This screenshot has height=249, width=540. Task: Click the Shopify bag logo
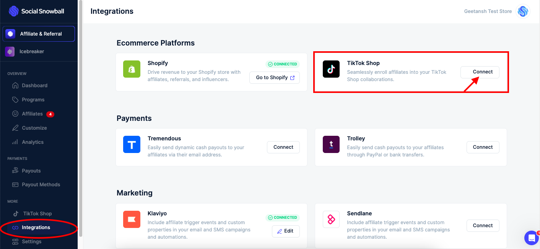[x=132, y=69]
